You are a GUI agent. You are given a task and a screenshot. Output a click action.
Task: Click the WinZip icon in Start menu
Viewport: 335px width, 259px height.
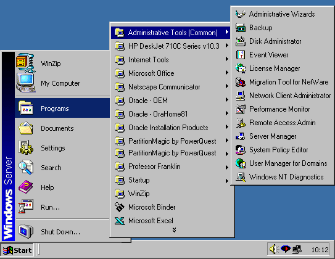(x=26, y=63)
